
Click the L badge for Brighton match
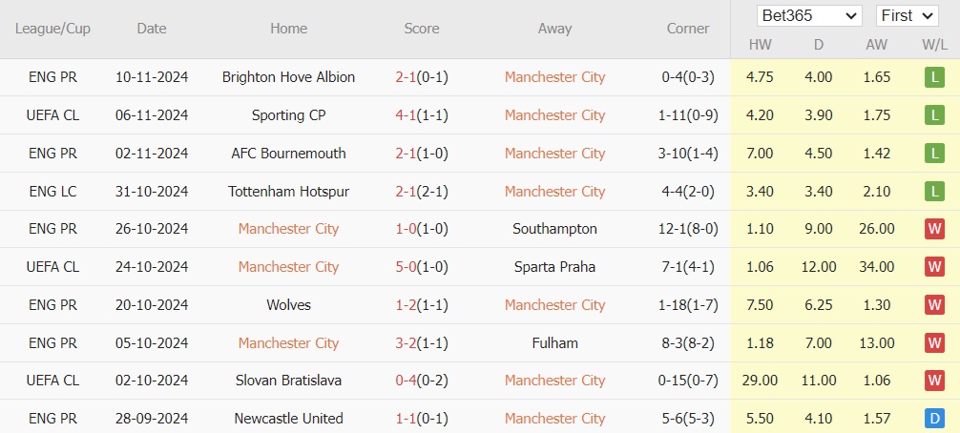[932, 77]
